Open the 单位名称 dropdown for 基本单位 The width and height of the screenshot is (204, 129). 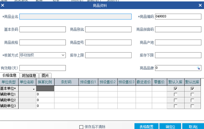[x=34, y=89]
